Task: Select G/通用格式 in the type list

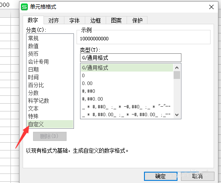Action: [x=127, y=68]
